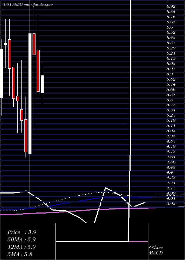Select the 5.19 price axis label
Screen dimensions: 185x260
click(171, 121)
